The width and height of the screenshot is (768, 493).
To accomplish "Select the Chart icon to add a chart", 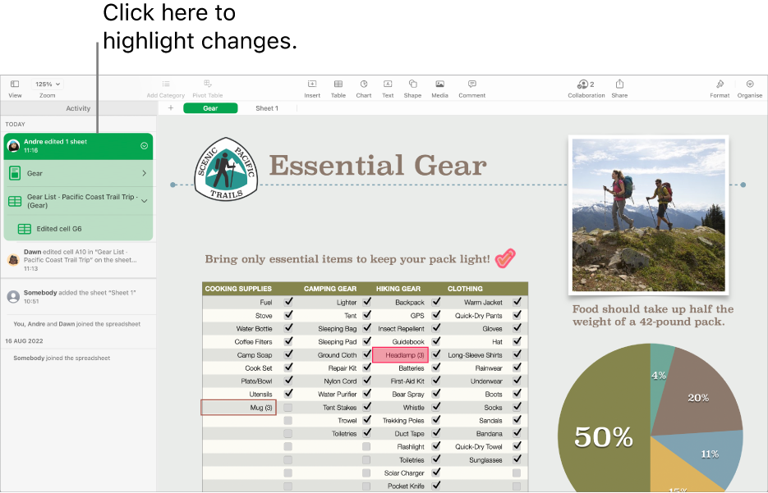I will pyautogui.click(x=362, y=86).
